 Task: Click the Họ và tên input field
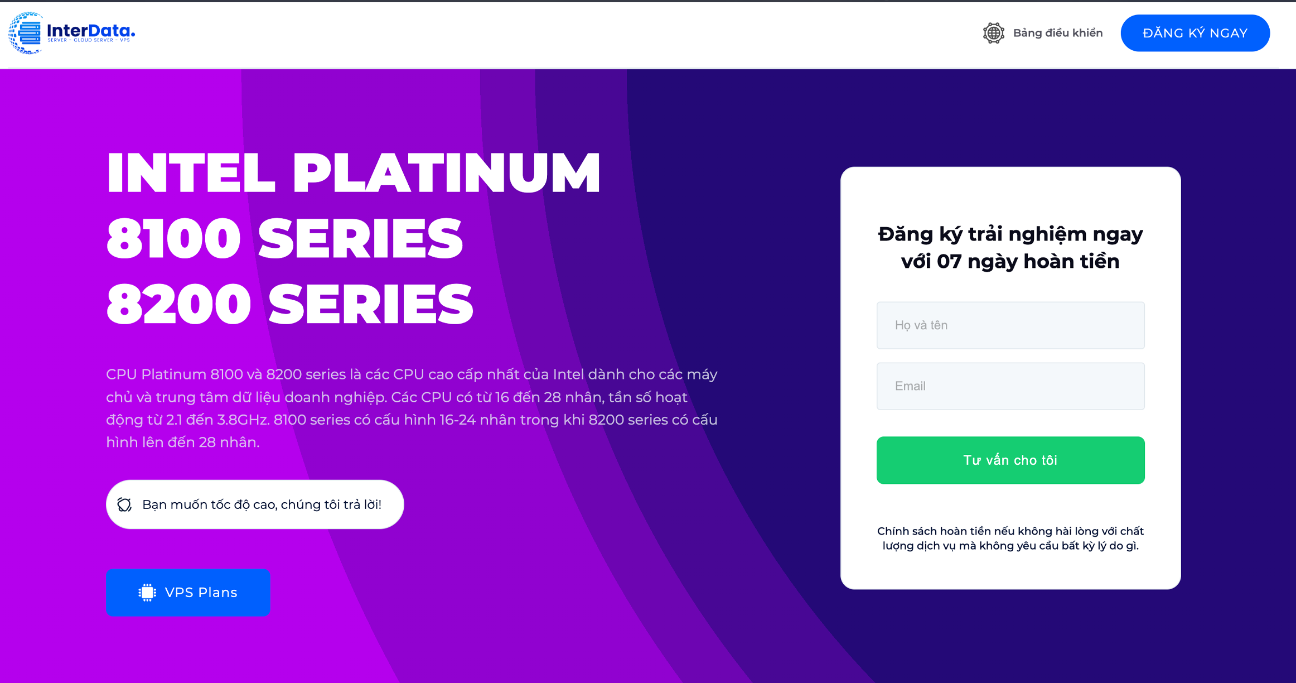click(1010, 325)
